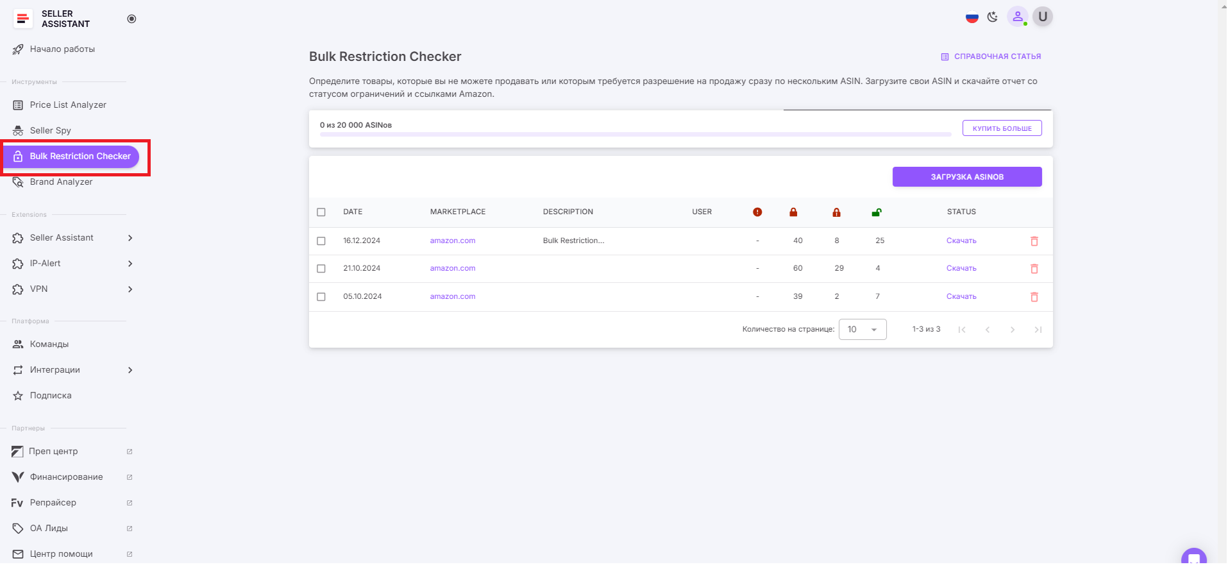Go to Подписка in the sidebar
1228x585 pixels.
click(50, 395)
